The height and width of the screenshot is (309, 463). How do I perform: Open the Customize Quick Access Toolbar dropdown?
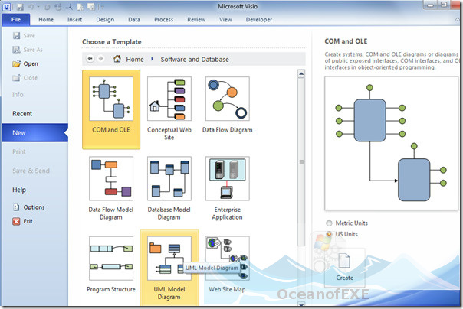pos(102,7)
